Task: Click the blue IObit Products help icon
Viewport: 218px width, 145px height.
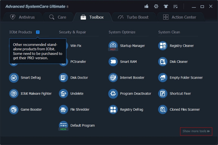Action: click(38, 32)
